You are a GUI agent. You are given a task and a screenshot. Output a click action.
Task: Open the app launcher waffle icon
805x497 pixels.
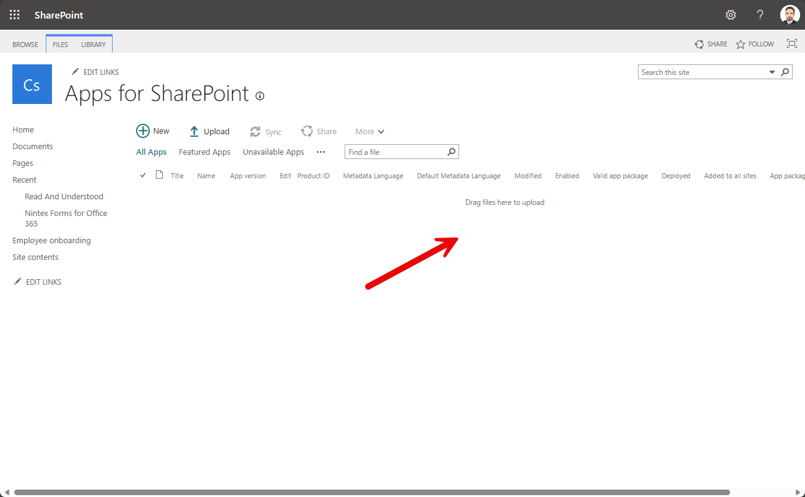coord(14,15)
